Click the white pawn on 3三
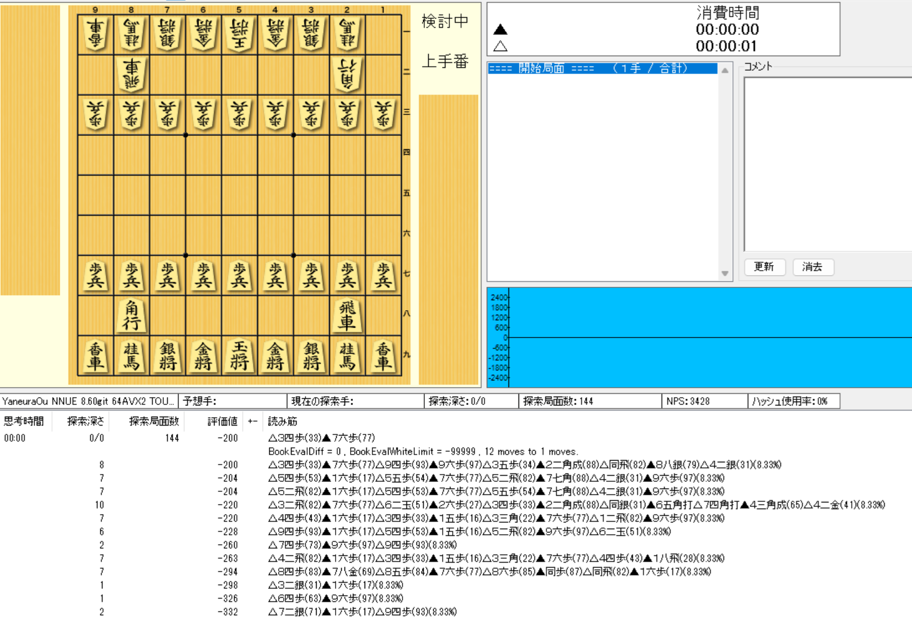912x626 pixels. pos(311,114)
